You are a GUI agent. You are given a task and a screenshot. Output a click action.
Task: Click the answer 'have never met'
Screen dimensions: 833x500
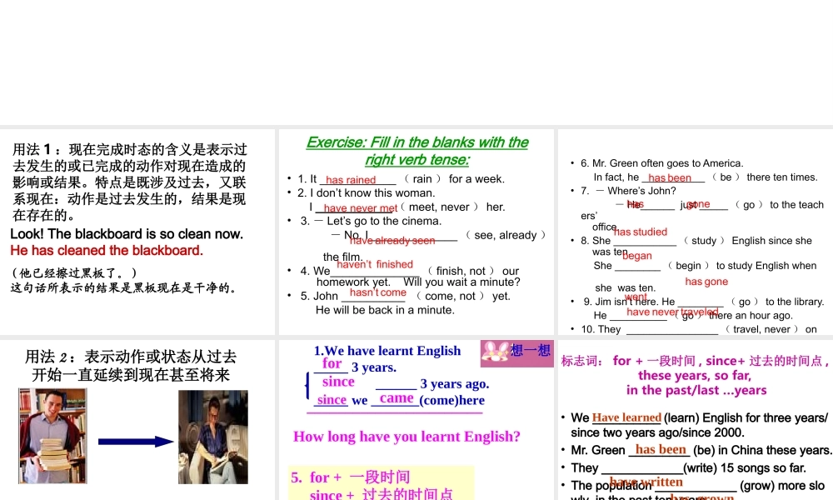[361, 208]
